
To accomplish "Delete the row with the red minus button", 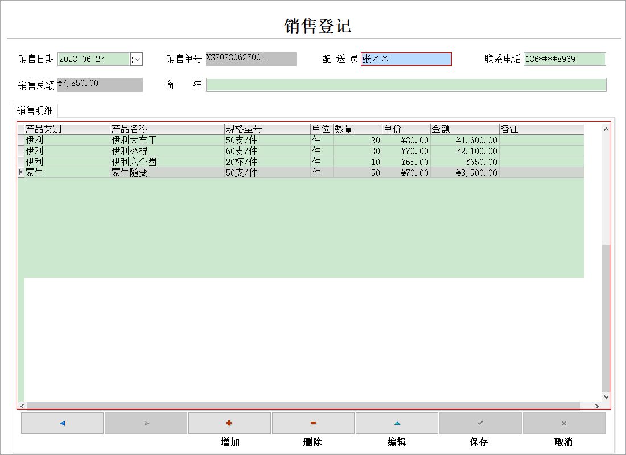I will pos(314,423).
